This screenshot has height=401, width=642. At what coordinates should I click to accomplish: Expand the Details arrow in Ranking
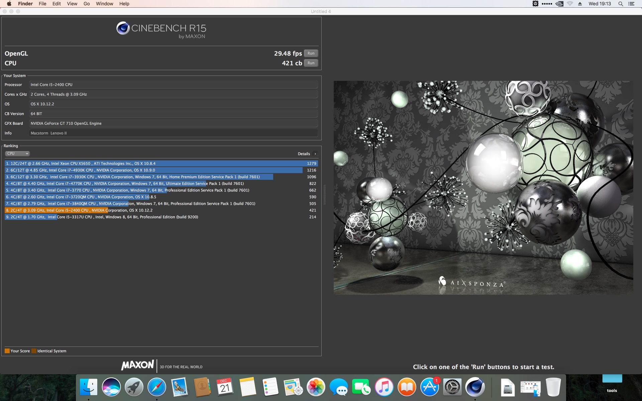tap(315, 154)
